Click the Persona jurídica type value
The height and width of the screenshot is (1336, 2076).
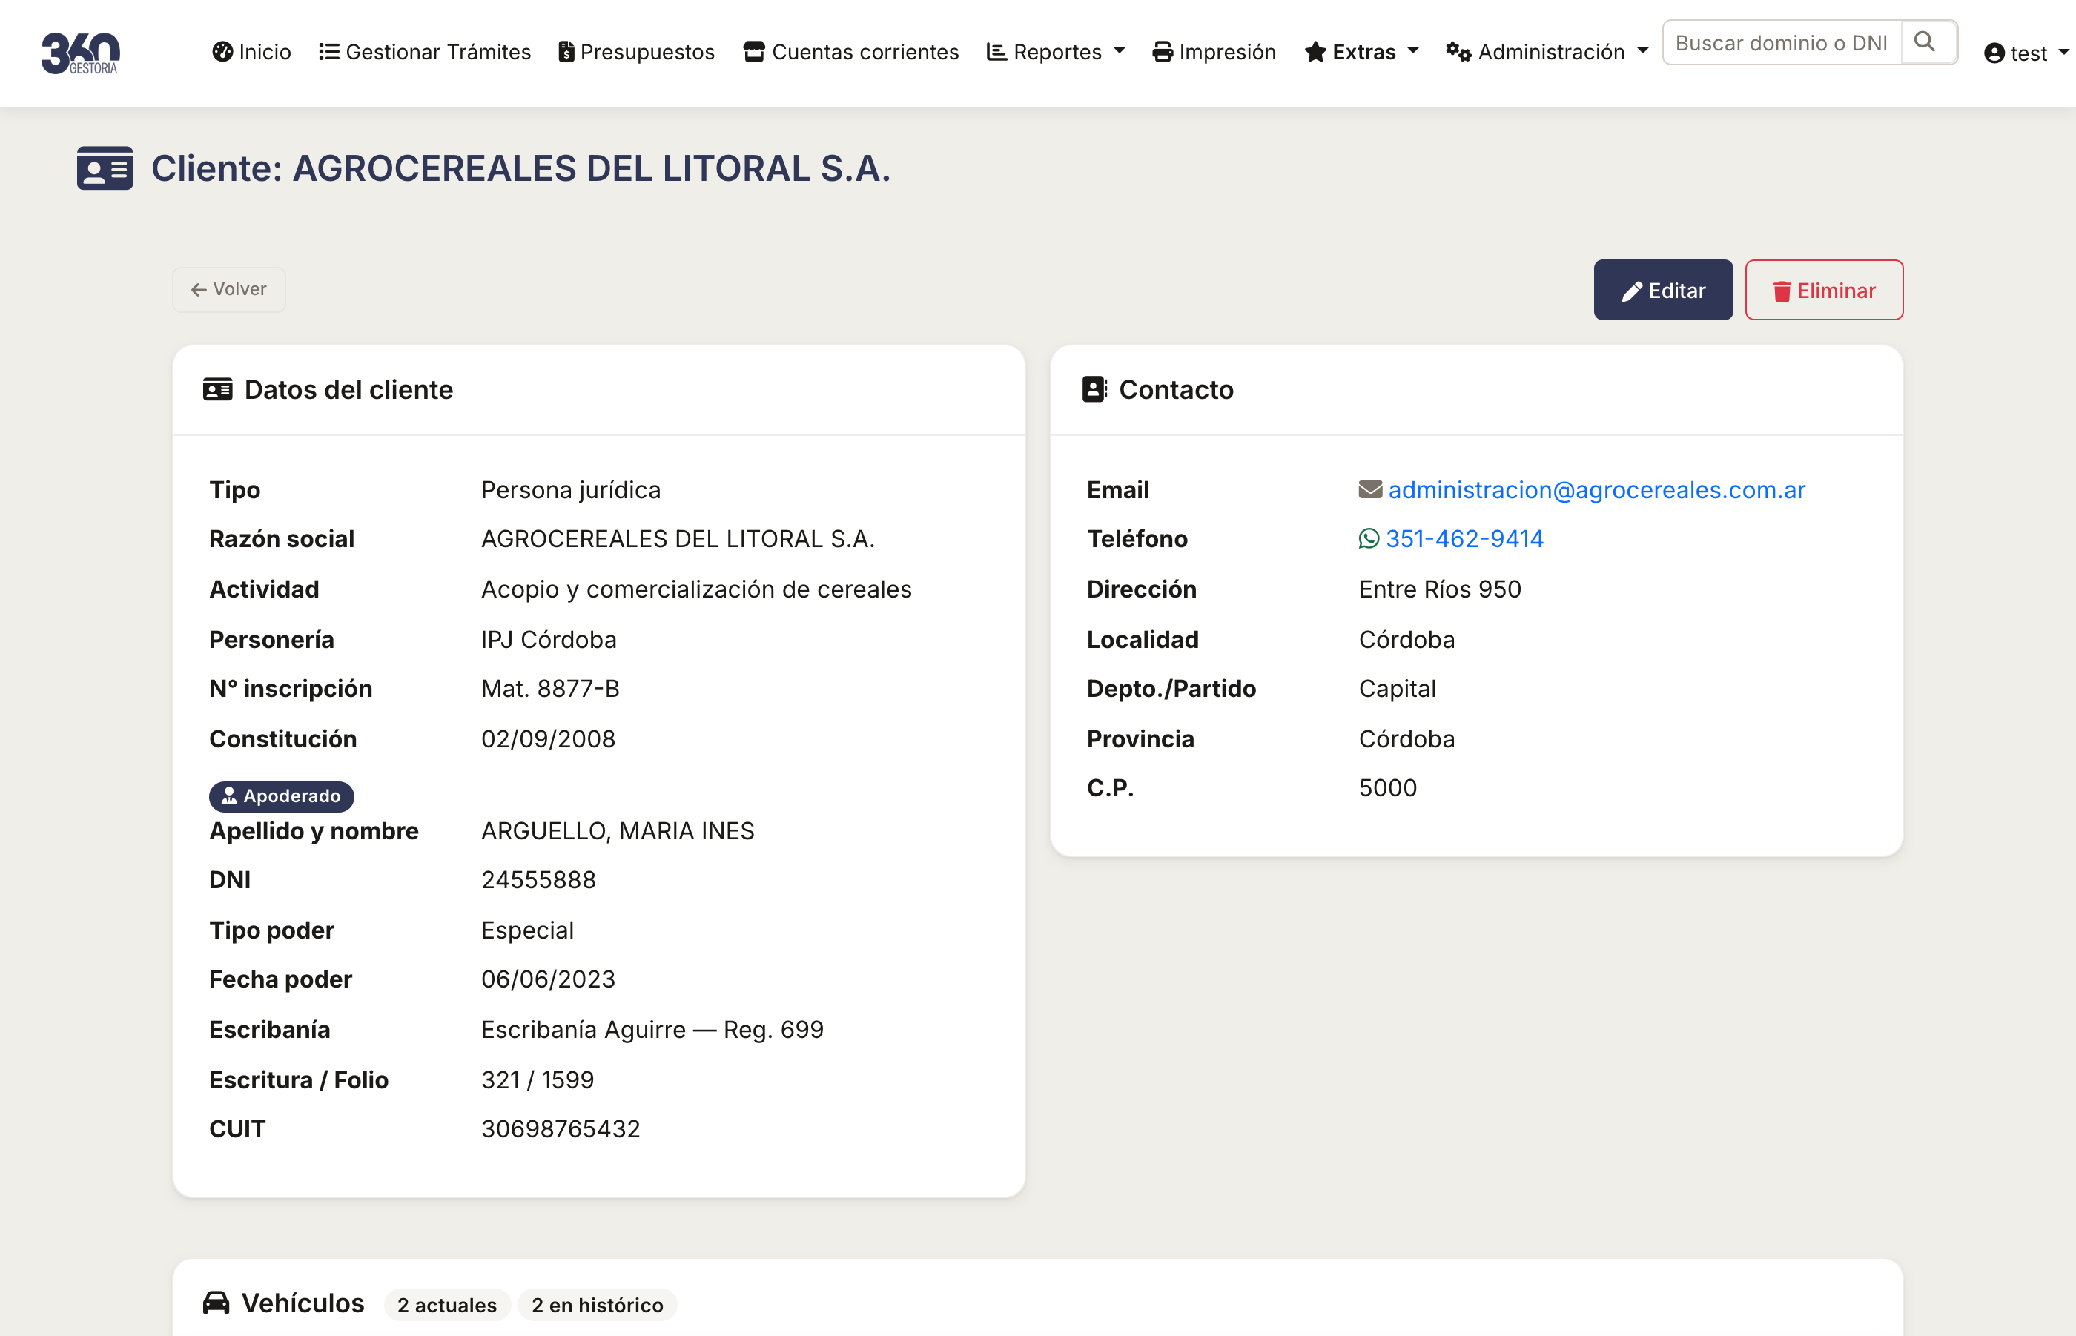(571, 490)
